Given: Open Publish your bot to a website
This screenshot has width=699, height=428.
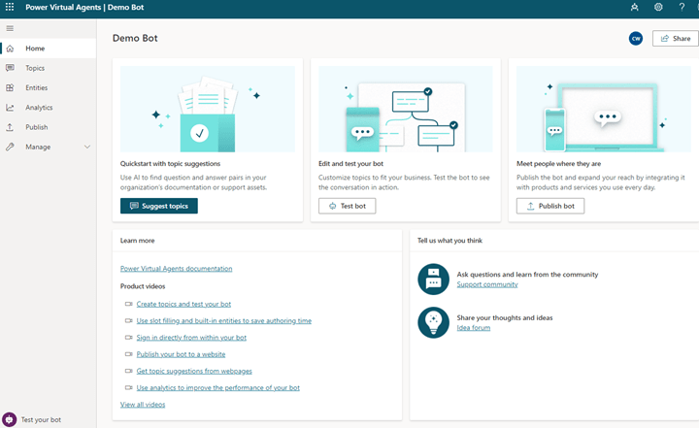Looking at the screenshot, I should coord(181,354).
